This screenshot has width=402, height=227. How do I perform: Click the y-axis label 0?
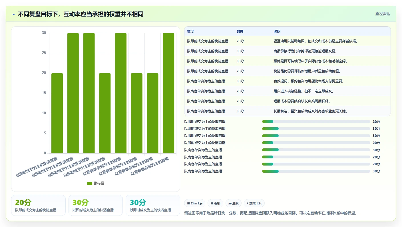(x=45, y=153)
